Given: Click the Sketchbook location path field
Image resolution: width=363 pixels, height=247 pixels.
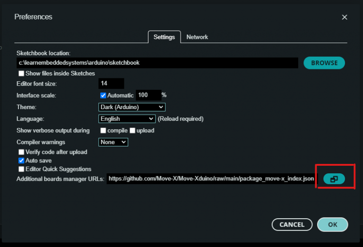Looking at the screenshot, I should 157,63.
